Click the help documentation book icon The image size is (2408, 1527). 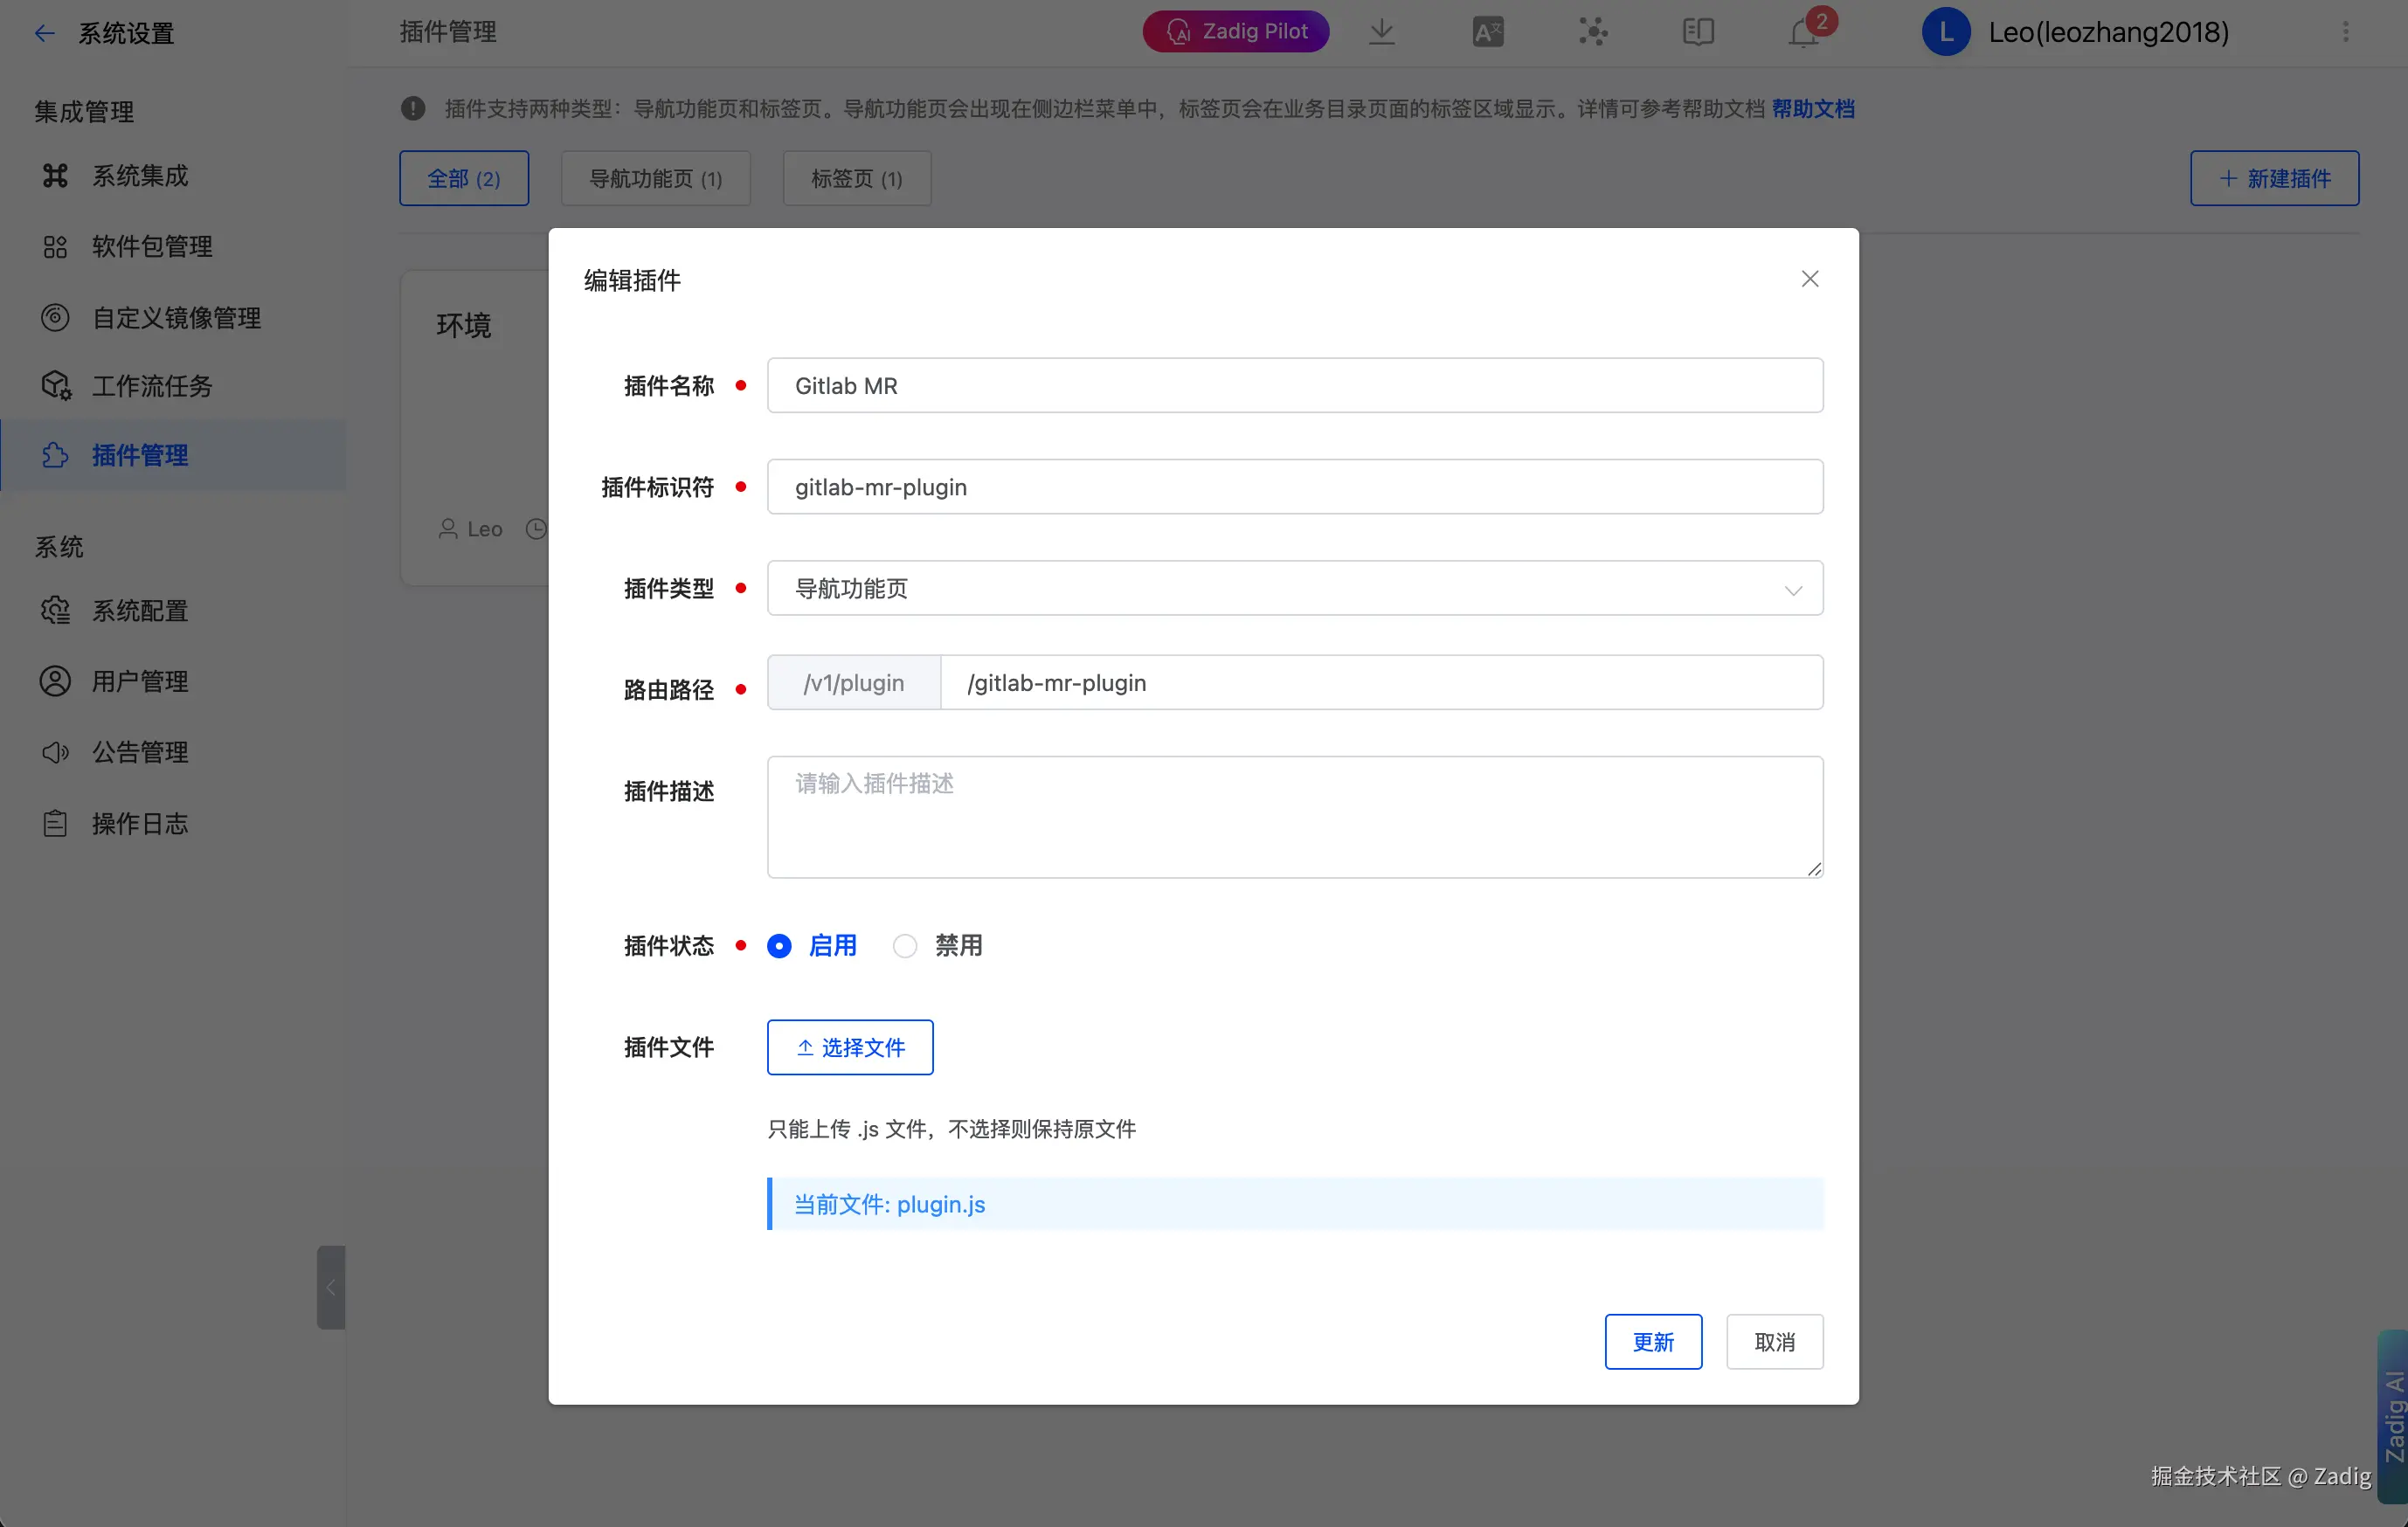click(1698, 32)
